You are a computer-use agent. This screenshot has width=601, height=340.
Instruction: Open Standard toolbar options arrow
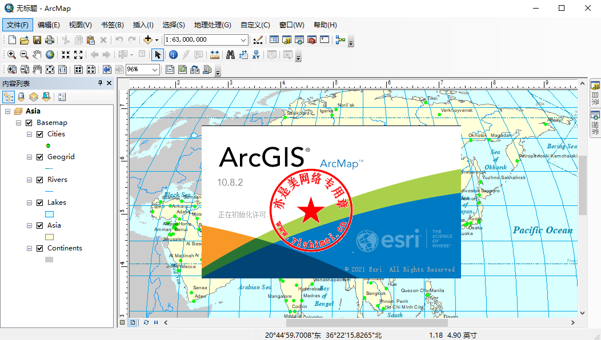(351, 41)
